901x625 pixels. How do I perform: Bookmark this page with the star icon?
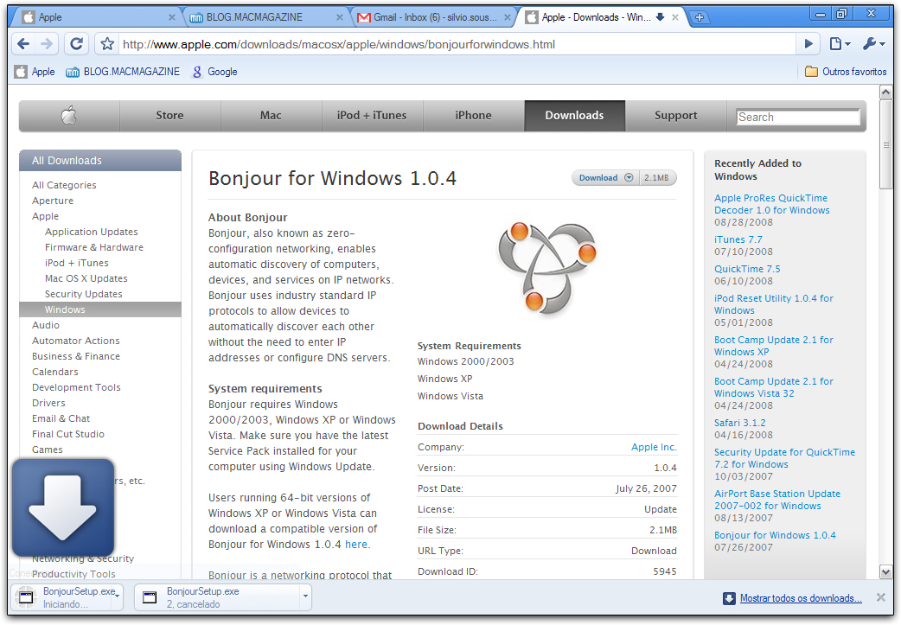tap(107, 44)
